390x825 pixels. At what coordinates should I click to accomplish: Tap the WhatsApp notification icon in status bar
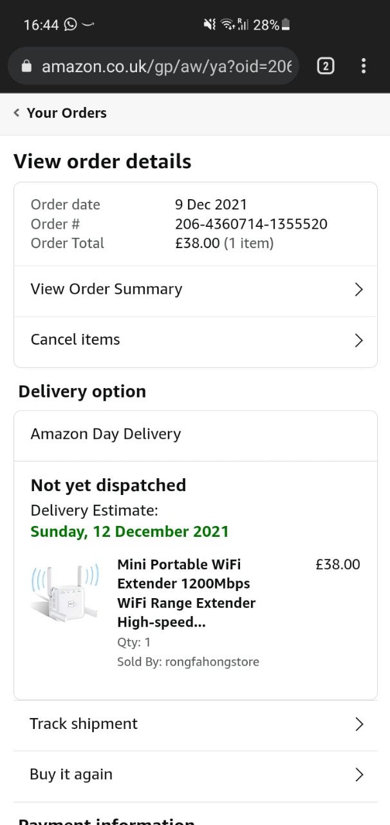click(x=70, y=24)
